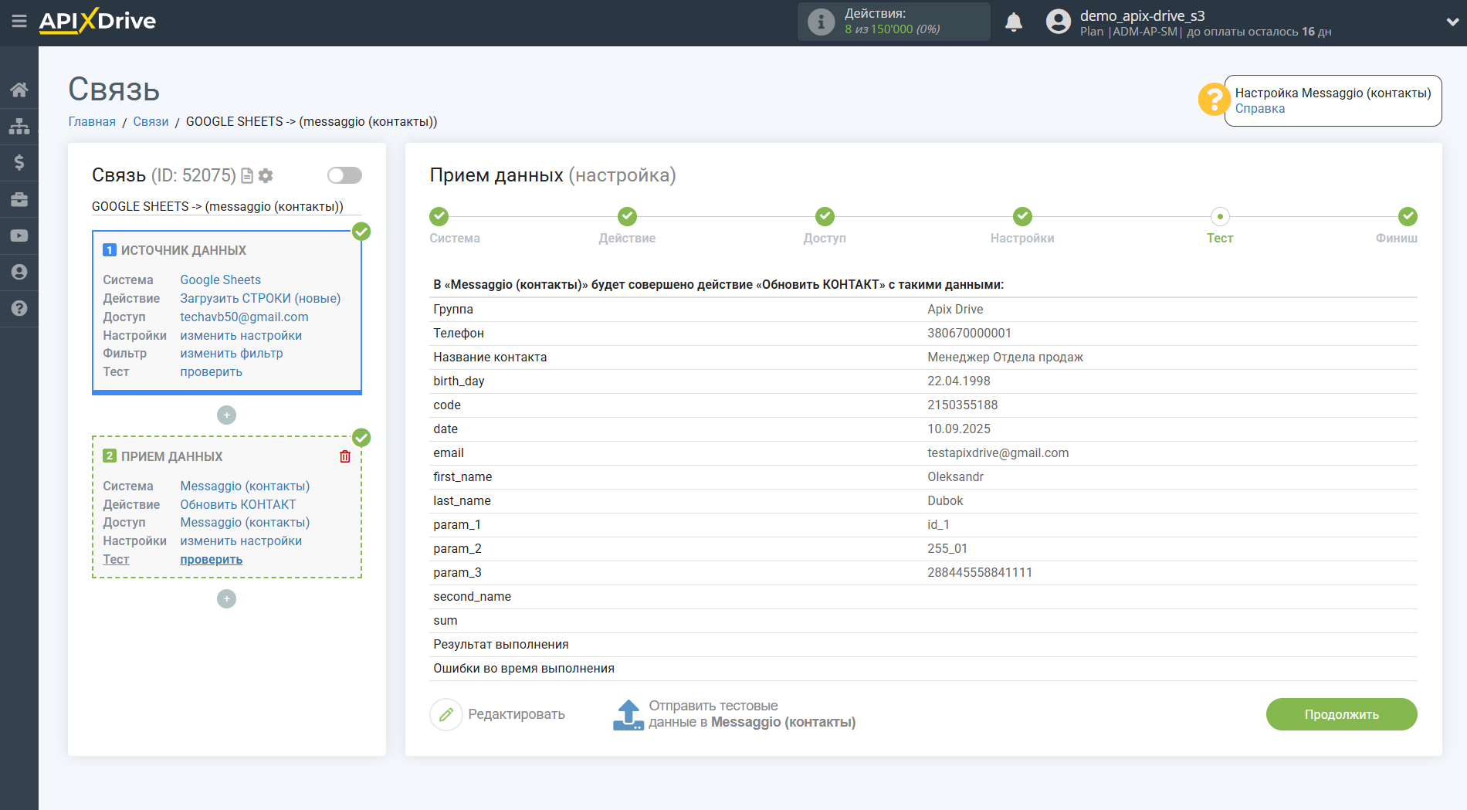The image size is (1467, 810).
Task: Click the copy document icon next to the connection ID
Action: click(x=247, y=176)
